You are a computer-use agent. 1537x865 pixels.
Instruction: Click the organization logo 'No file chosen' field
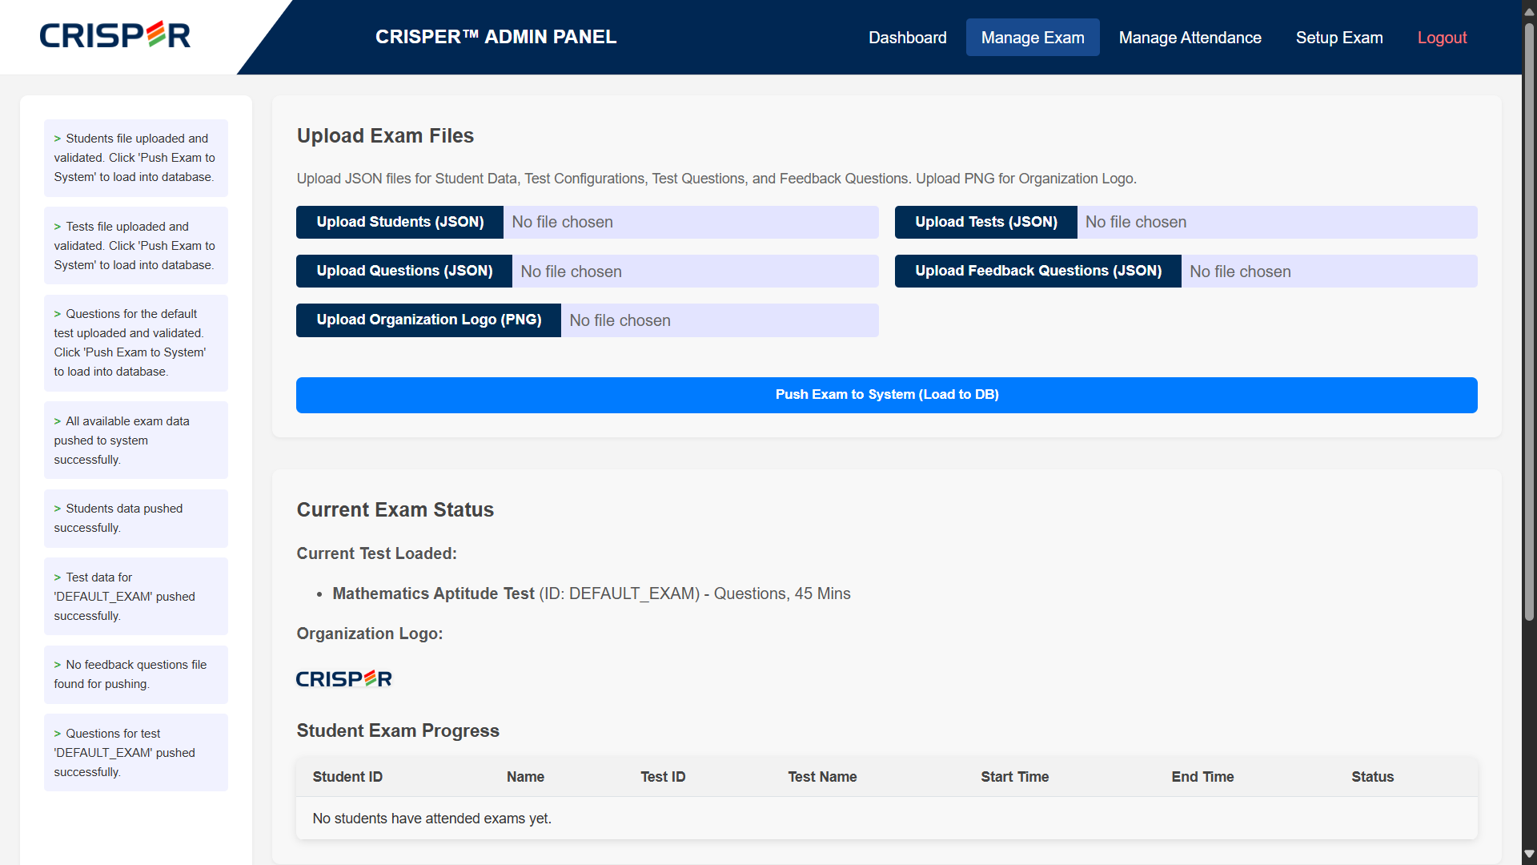coord(720,320)
